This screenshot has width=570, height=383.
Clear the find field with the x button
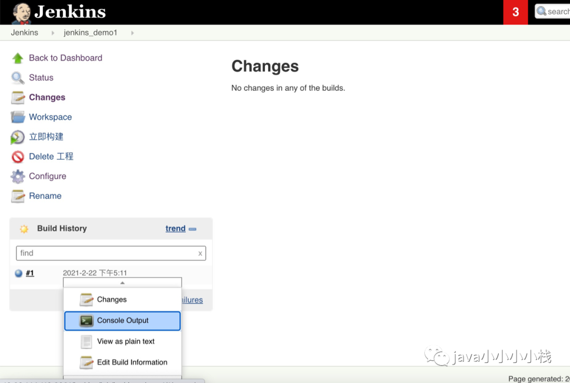pyautogui.click(x=201, y=254)
